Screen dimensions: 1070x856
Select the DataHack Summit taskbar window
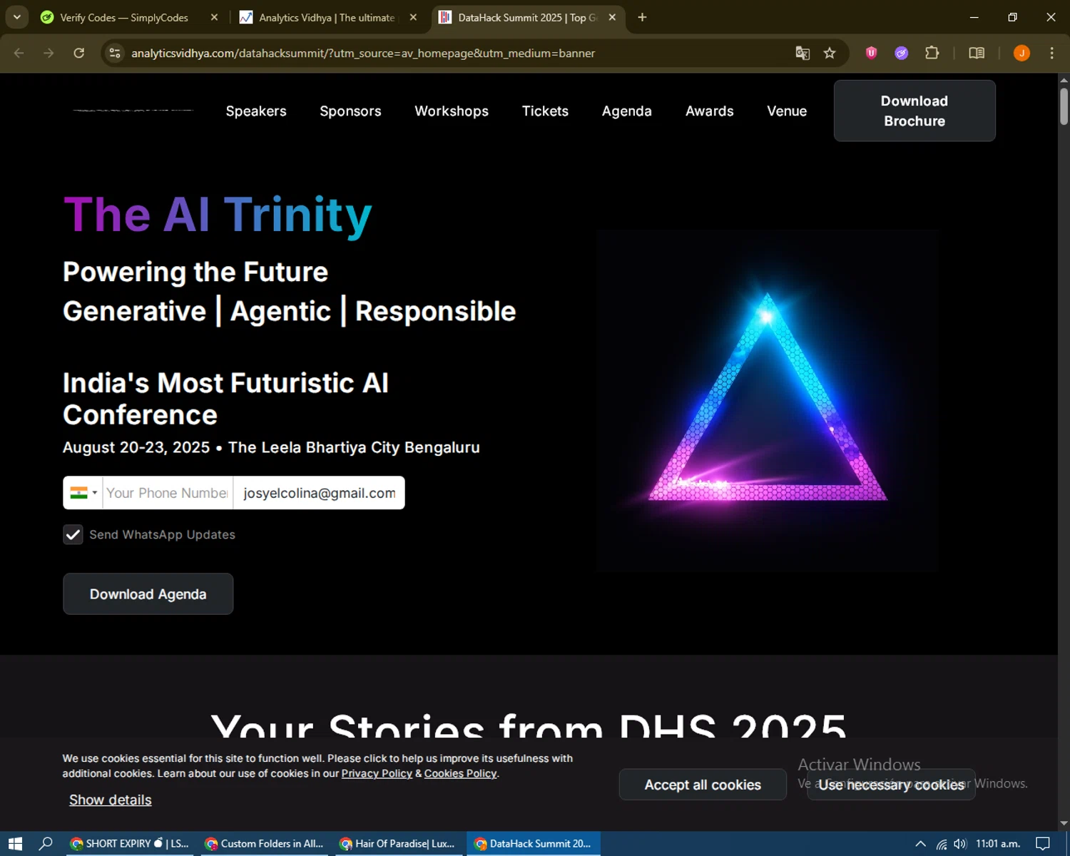(x=533, y=844)
